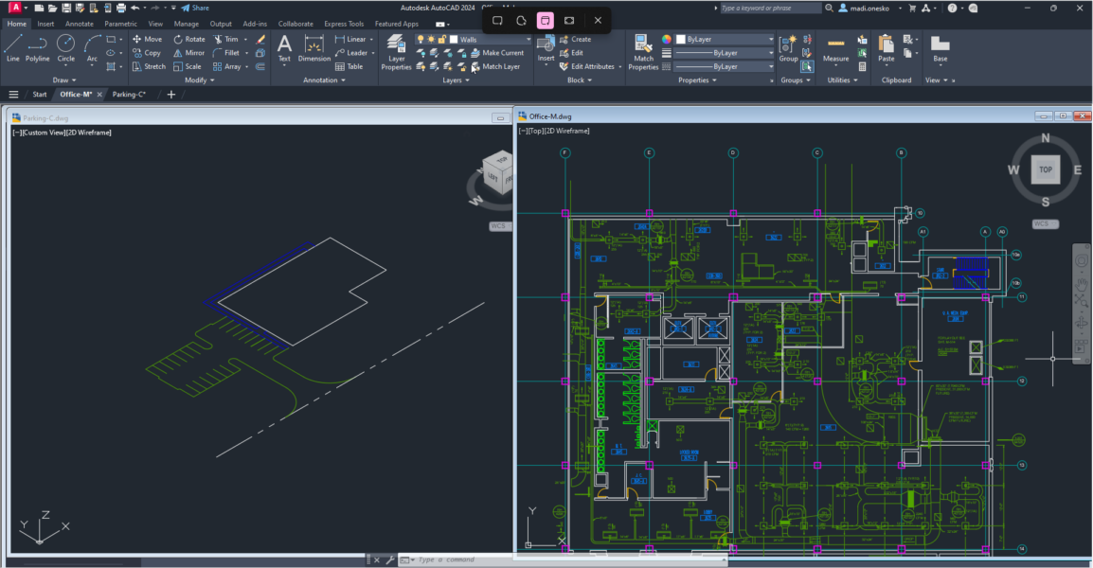1093x568 pixels.
Task: Click the white Walls layer color swatch
Action: point(454,40)
